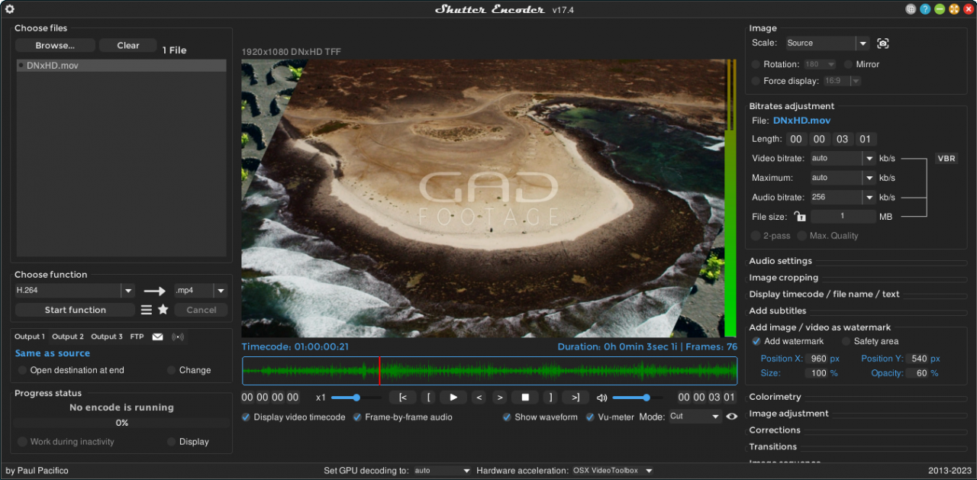Disable the Show waveform checkbox

coord(507,417)
